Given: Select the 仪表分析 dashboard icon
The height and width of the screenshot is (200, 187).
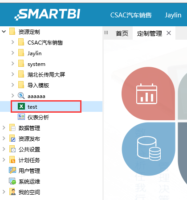Looking at the screenshot, I should 21,117.
